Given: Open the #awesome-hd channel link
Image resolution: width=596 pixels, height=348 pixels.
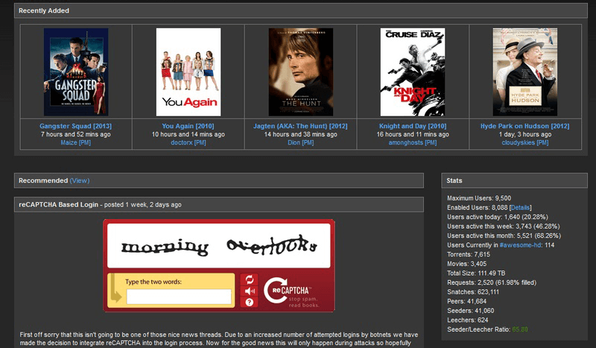Looking at the screenshot, I should pos(520,245).
